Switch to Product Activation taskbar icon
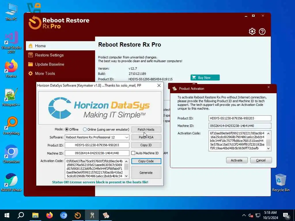The height and width of the screenshot is (221, 295). pos(106,215)
